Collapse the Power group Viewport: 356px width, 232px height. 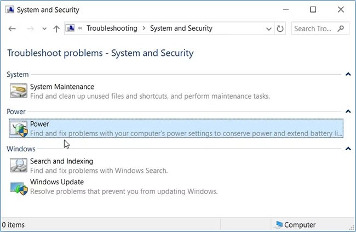point(348,111)
